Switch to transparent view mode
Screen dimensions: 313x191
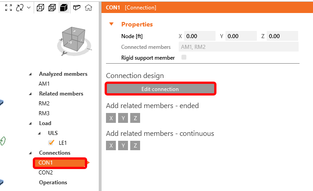pyautogui.click(x=51, y=8)
